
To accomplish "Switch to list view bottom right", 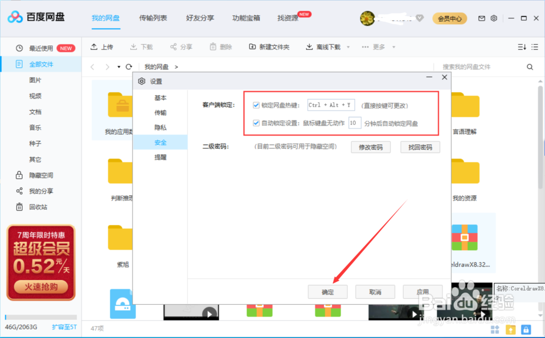I will point(535,47).
